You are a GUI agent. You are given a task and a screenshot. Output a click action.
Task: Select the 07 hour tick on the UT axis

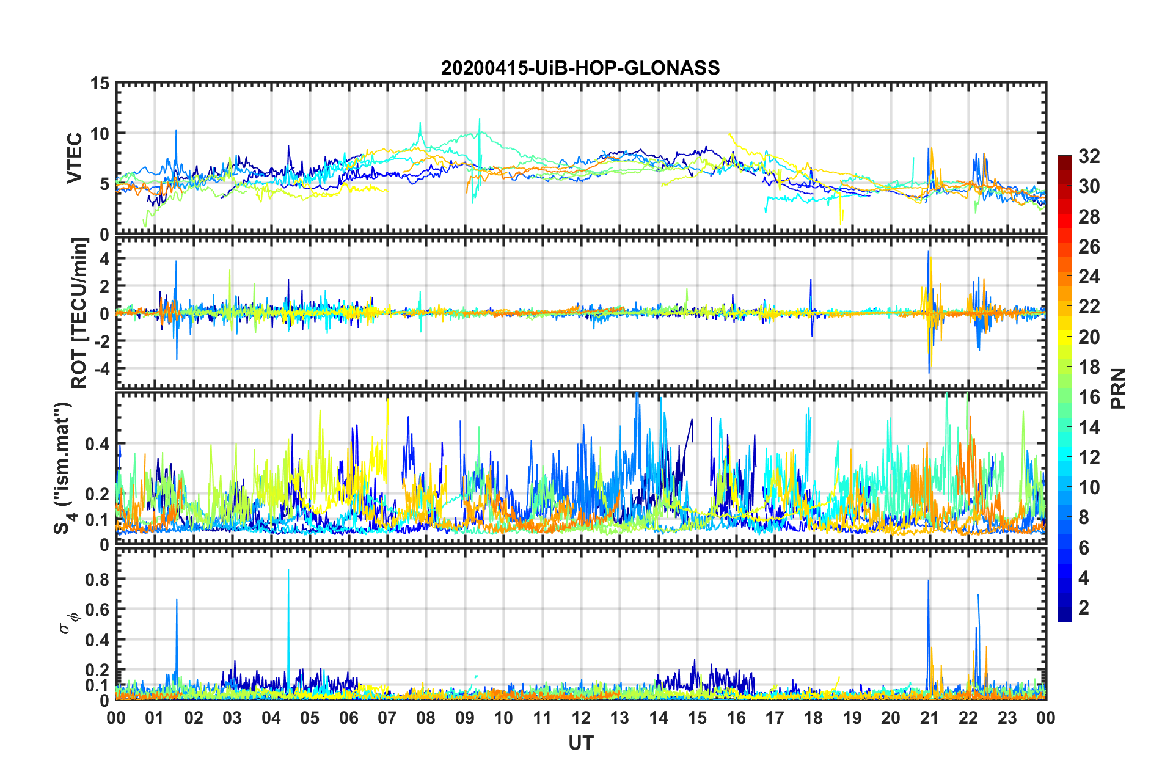387,718
